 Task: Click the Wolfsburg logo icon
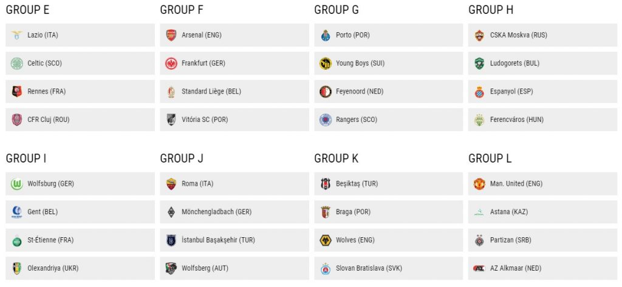(16, 184)
